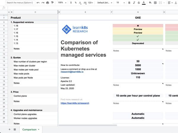Select the '1. Supported versions' cell
178x133 pixels.
[x=22, y=22]
